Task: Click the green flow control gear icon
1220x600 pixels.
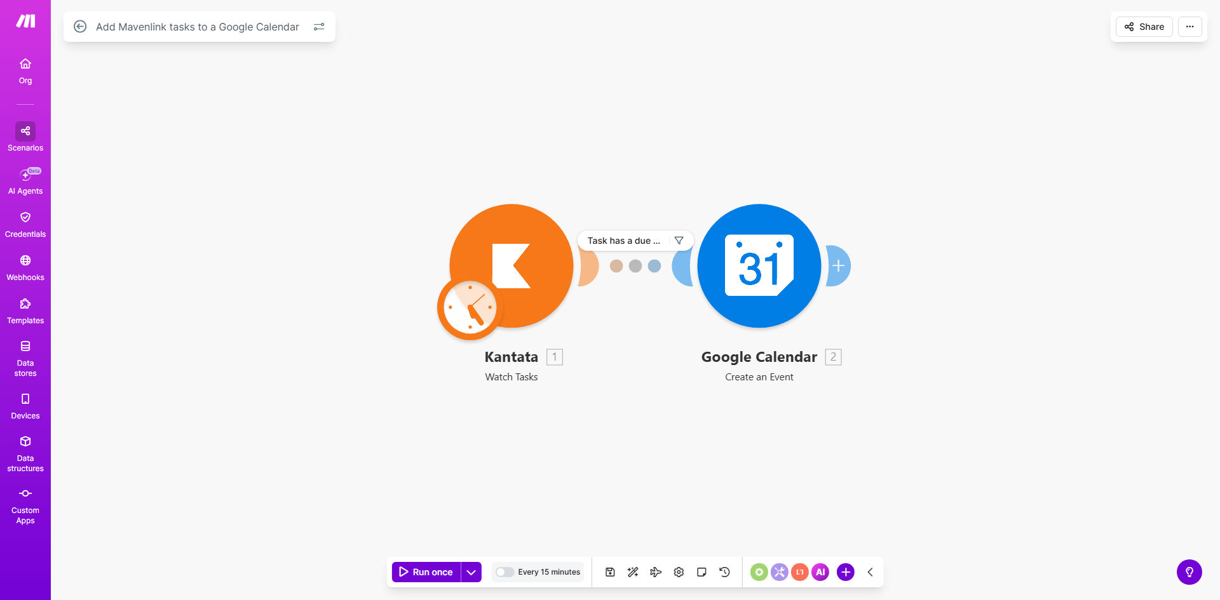Action: (x=759, y=572)
